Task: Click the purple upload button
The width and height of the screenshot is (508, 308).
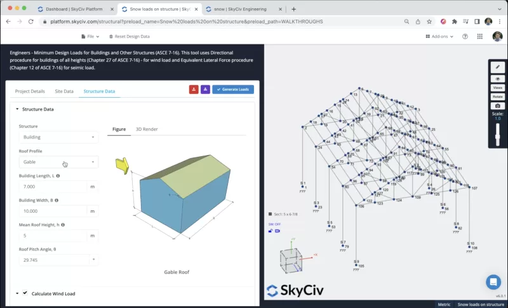Action: [205, 90]
